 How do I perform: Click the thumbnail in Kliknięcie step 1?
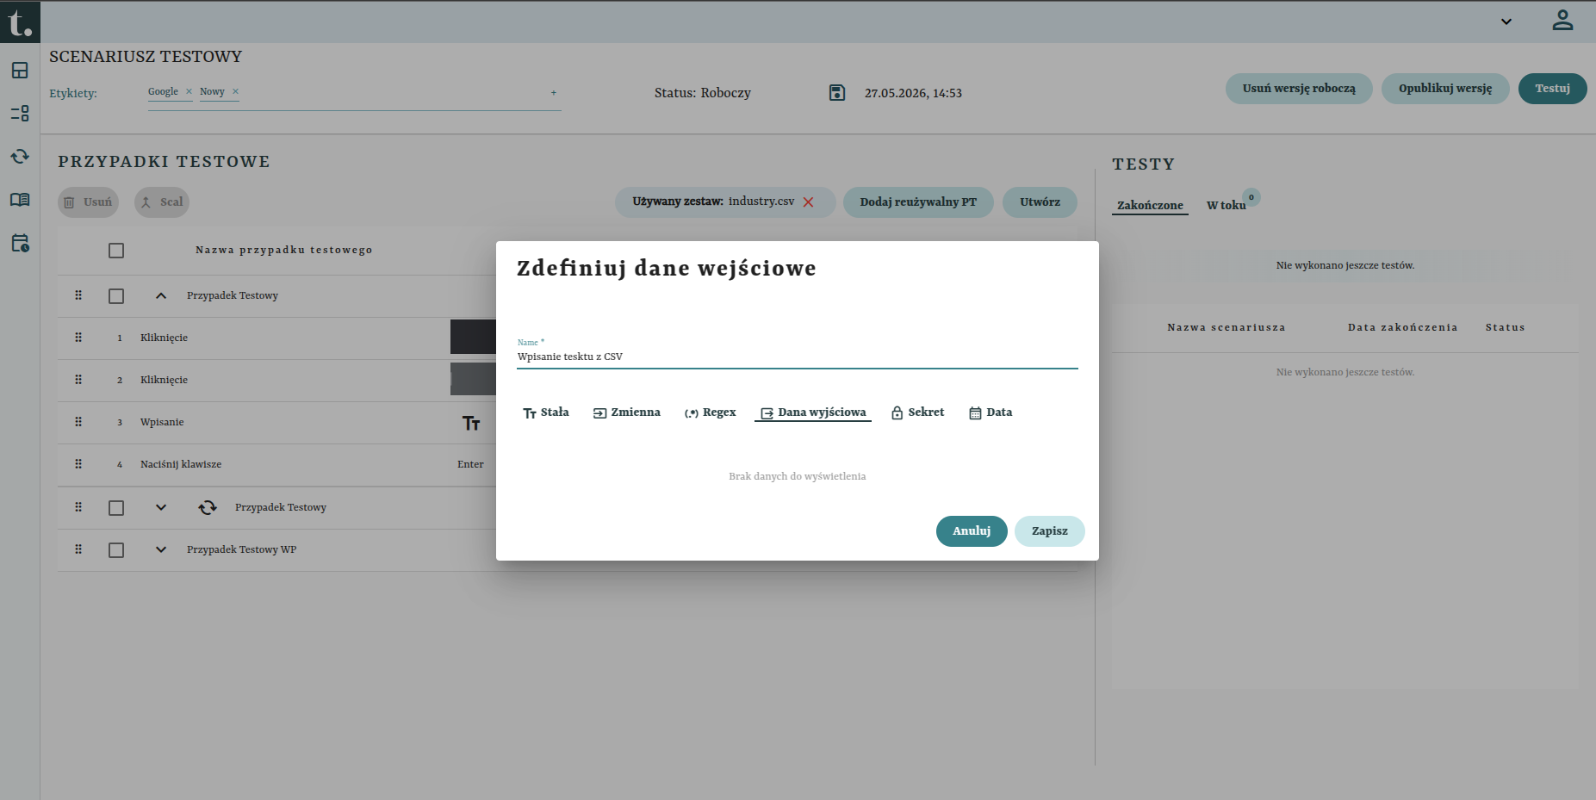(x=473, y=337)
